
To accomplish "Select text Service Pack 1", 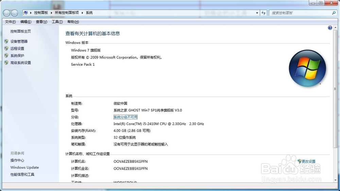I will click(x=83, y=64).
